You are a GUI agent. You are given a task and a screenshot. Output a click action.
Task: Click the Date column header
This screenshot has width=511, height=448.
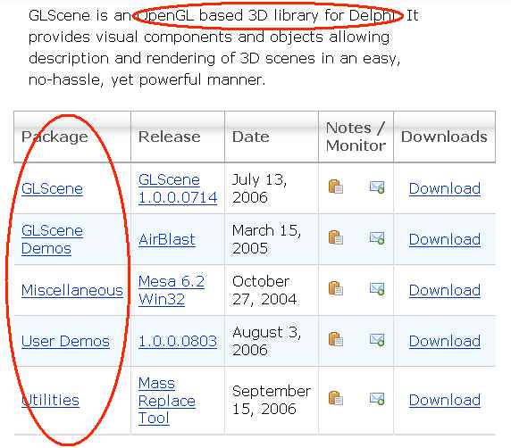pyautogui.click(x=272, y=137)
